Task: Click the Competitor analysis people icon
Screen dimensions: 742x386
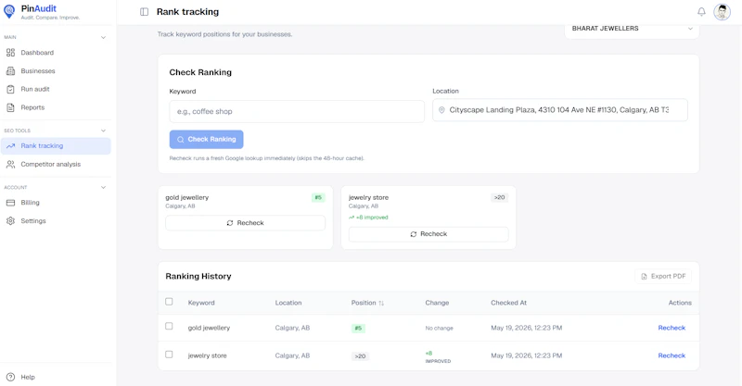Action: (x=10, y=165)
